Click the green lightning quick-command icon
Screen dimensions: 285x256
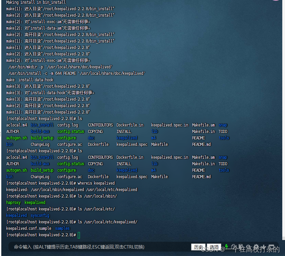point(226,247)
